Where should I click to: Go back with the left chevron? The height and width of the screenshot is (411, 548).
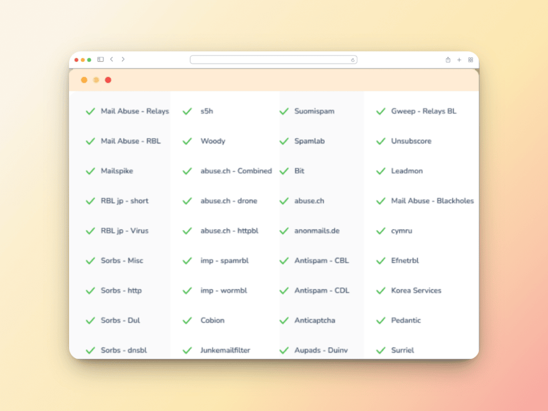click(x=111, y=59)
